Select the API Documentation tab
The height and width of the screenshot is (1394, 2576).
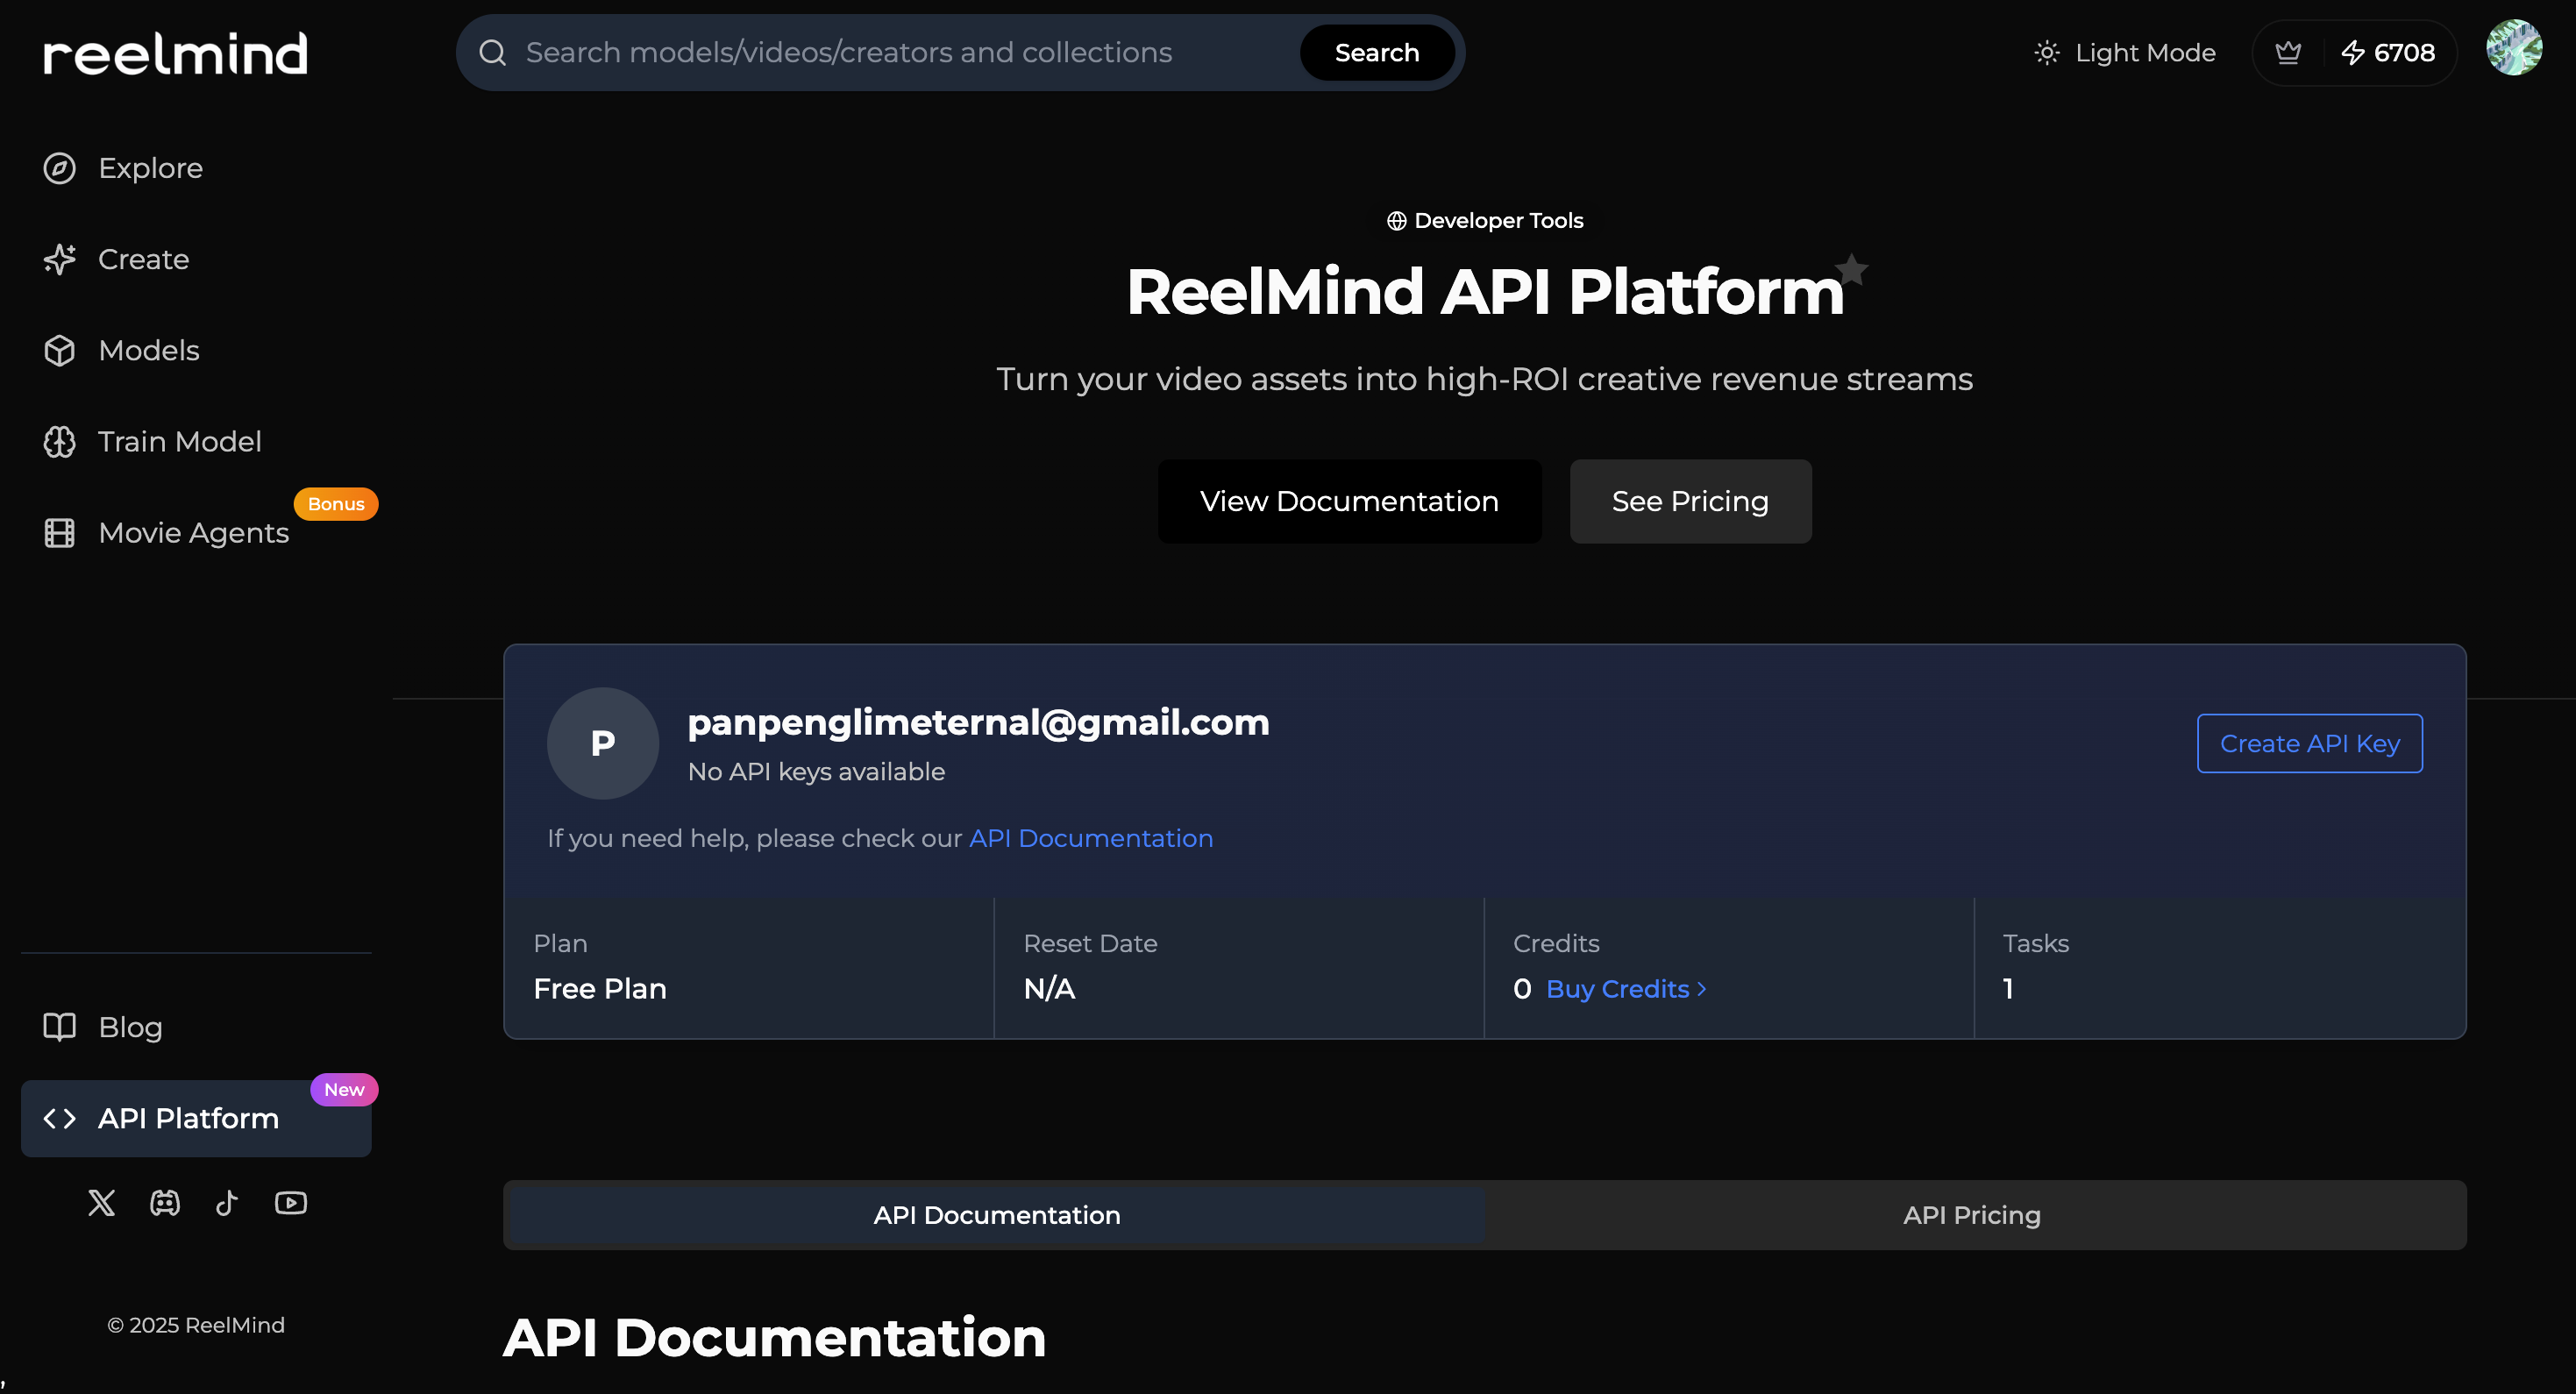(x=996, y=1215)
